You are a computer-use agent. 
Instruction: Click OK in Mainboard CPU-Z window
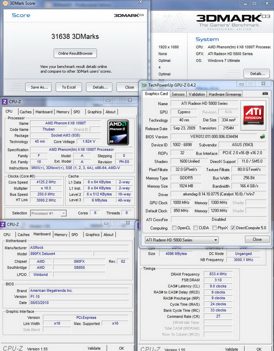click(121, 348)
